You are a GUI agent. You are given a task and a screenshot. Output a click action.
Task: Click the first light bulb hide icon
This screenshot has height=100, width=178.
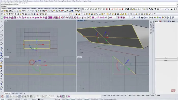2,14
